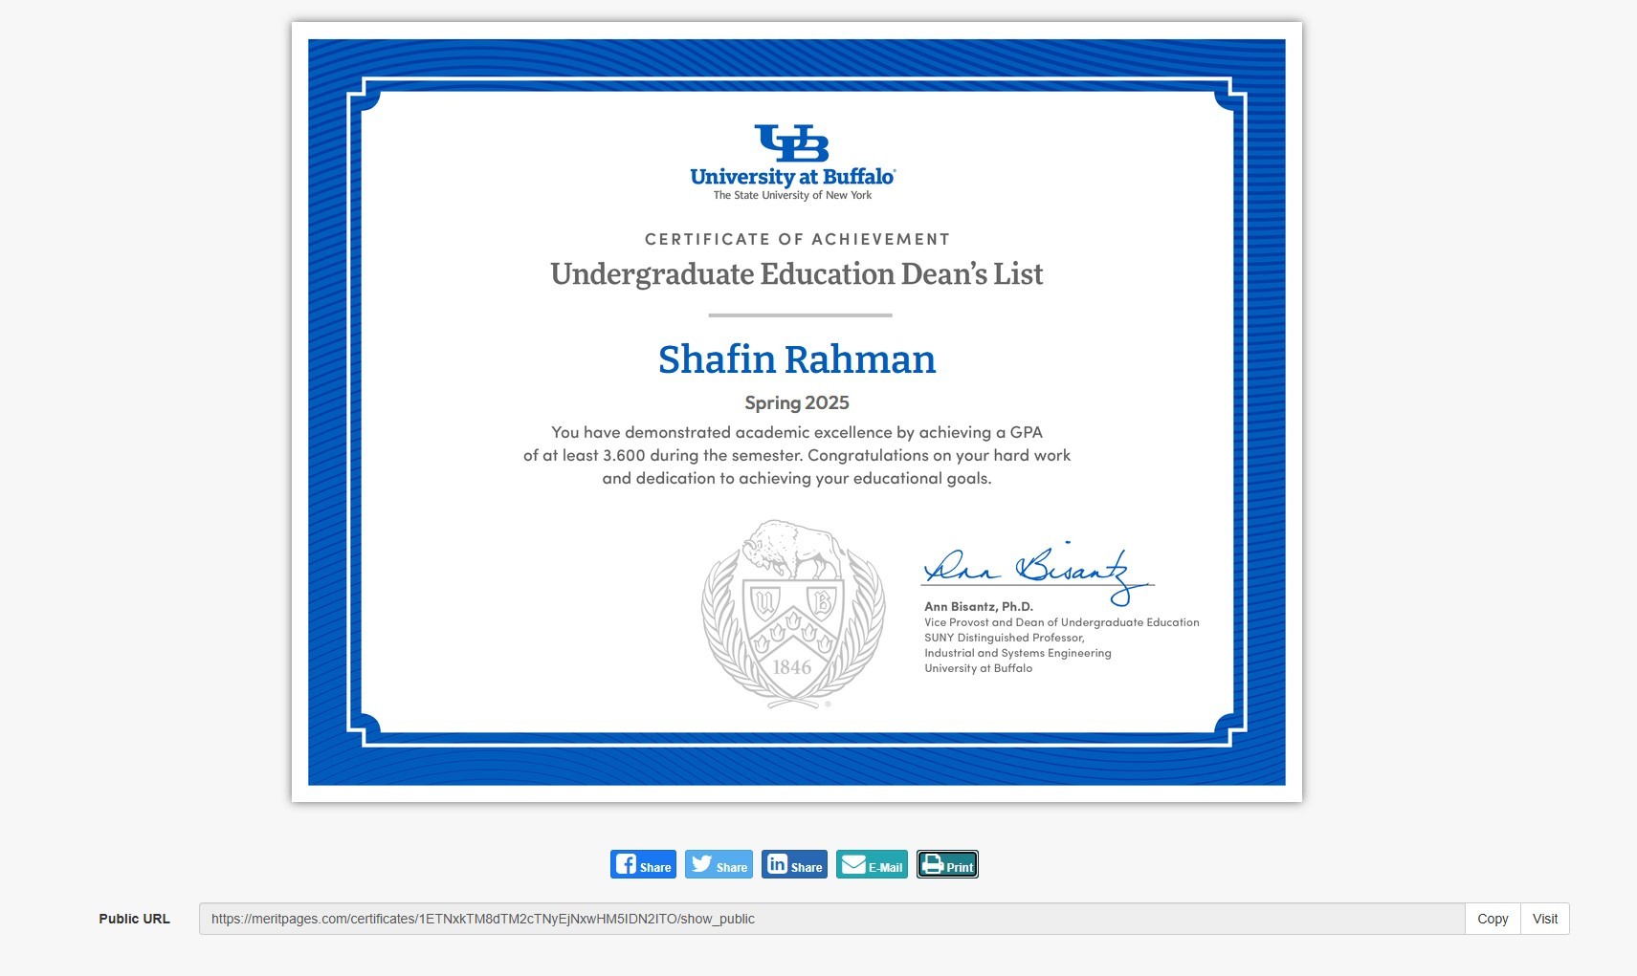Click 'SUNY Distinguished Professor,' line
This screenshot has width=1637, height=976.
pyautogui.click(x=1005, y=638)
